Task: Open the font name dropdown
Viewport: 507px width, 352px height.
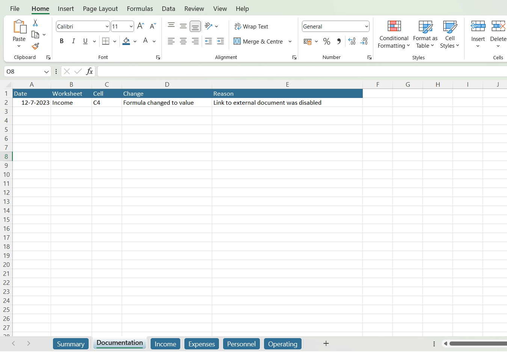Action: click(106, 26)
